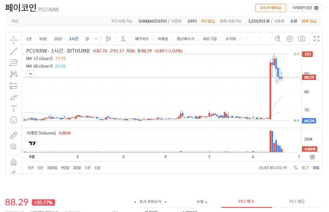The image size is (329, 212).
Task: Open the 수량 sort dropdown
Action: 202,202
